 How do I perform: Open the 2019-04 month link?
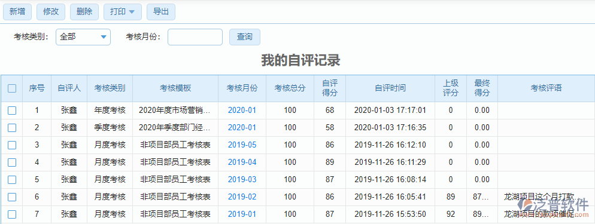click(242, 162)
